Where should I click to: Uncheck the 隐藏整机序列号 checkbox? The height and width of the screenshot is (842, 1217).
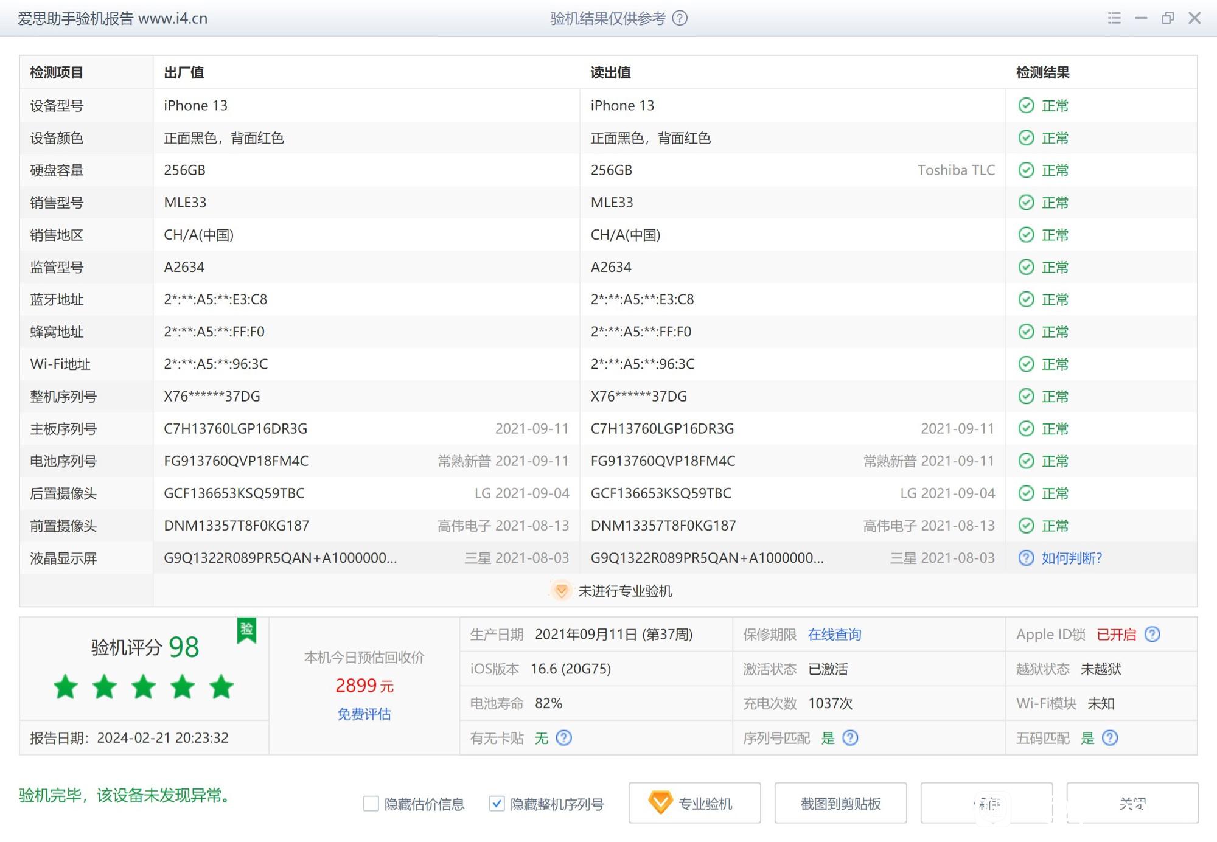497,804
